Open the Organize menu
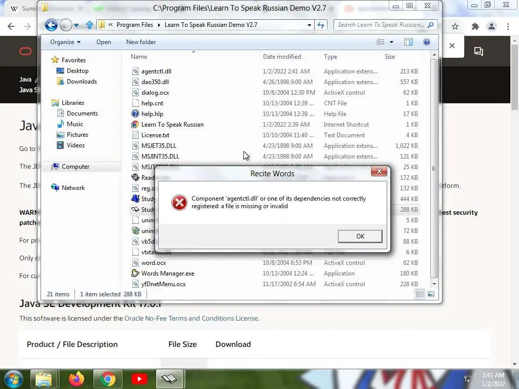 pos(65,42)
